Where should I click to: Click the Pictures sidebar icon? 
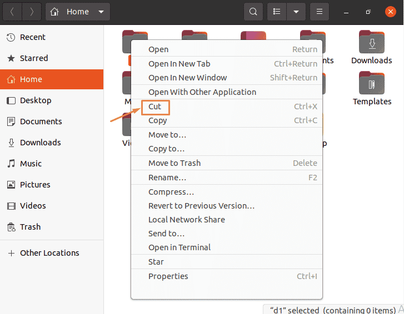(11, 185)
